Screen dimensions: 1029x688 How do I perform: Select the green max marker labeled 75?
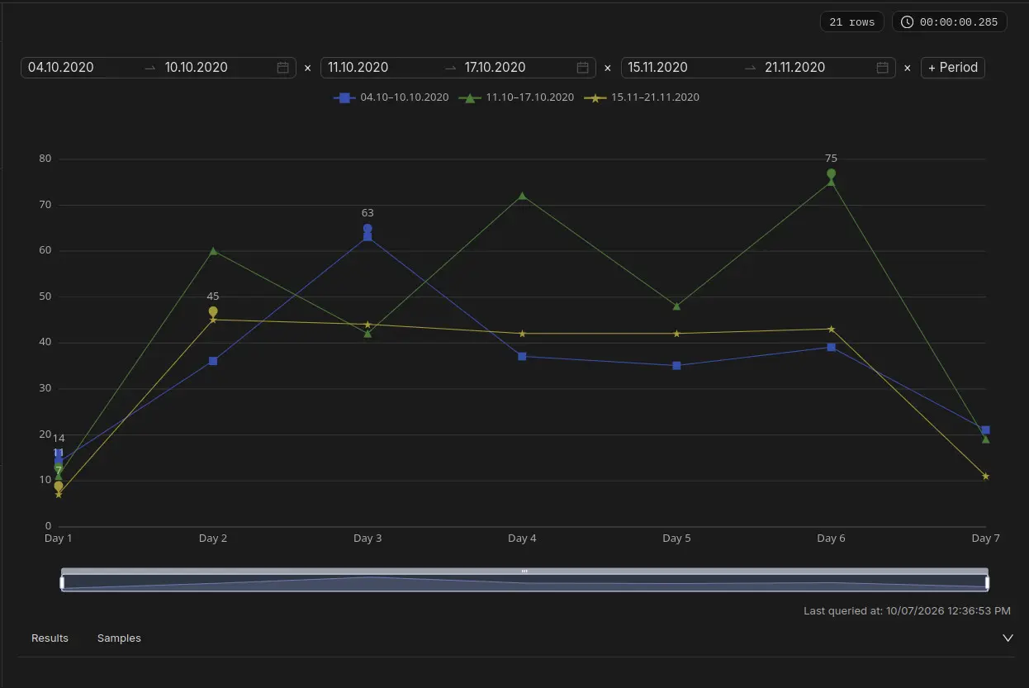point(832,173)
